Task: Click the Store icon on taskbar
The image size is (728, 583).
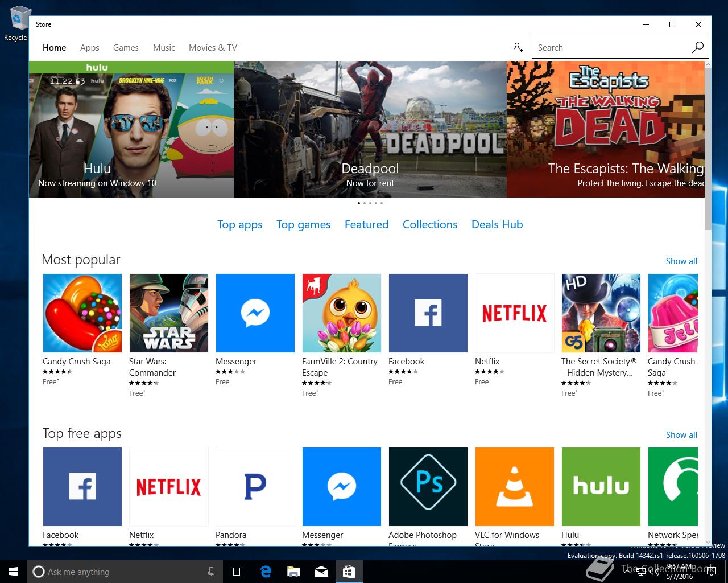Action: (x=349, y=572)
